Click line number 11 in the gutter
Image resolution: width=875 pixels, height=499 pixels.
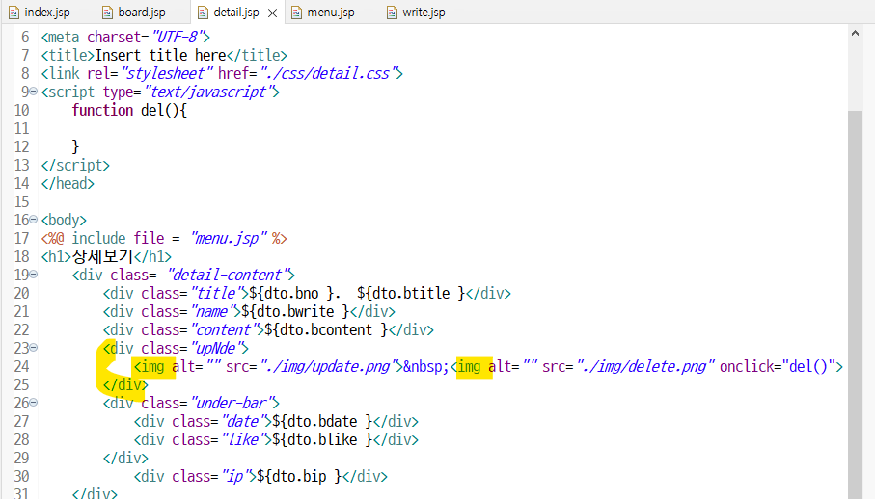[x=22, y=129]
